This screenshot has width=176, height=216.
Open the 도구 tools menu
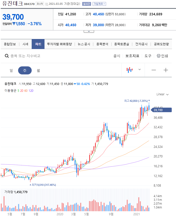pyautogui.click(x=148, y=56)
